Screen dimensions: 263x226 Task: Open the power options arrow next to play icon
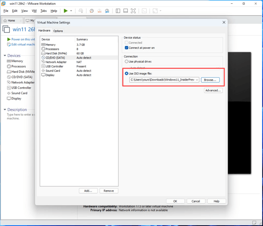71,11
